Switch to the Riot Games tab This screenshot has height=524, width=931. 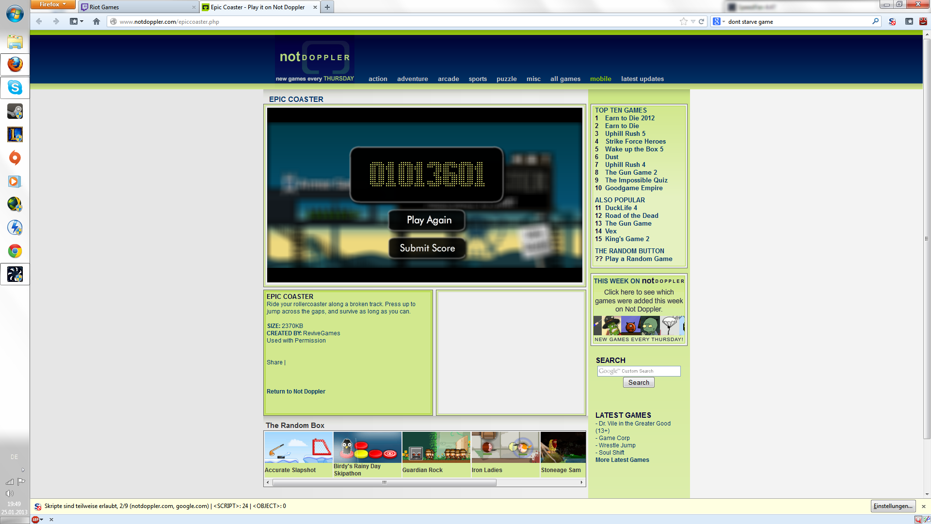[138, 7]
